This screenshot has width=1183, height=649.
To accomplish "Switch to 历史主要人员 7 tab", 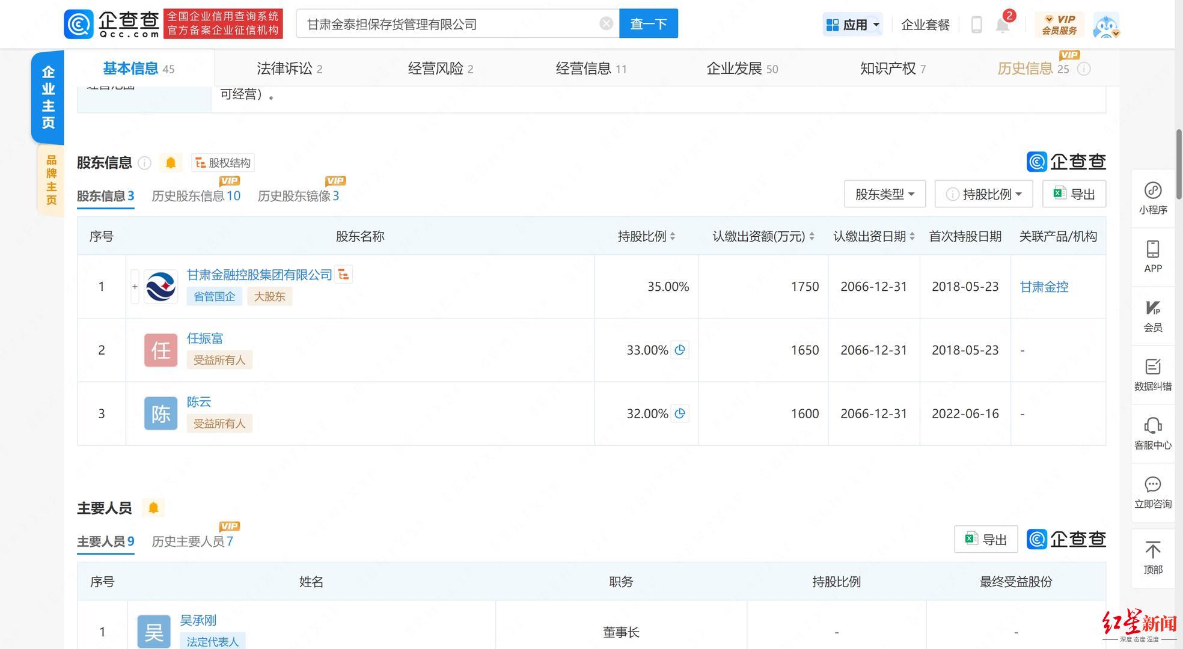I will point(194,541).
